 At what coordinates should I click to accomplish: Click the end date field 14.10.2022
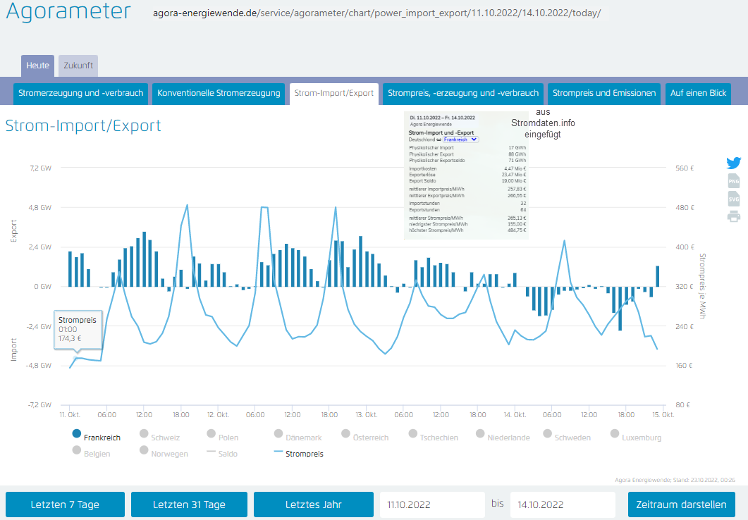coord(562,504)
